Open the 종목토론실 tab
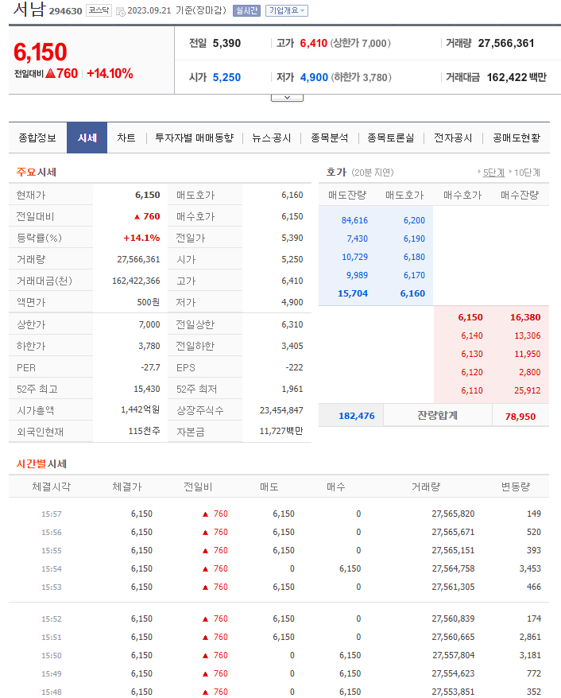The width and height of the screenshot is (561, 698). (391, 138)
